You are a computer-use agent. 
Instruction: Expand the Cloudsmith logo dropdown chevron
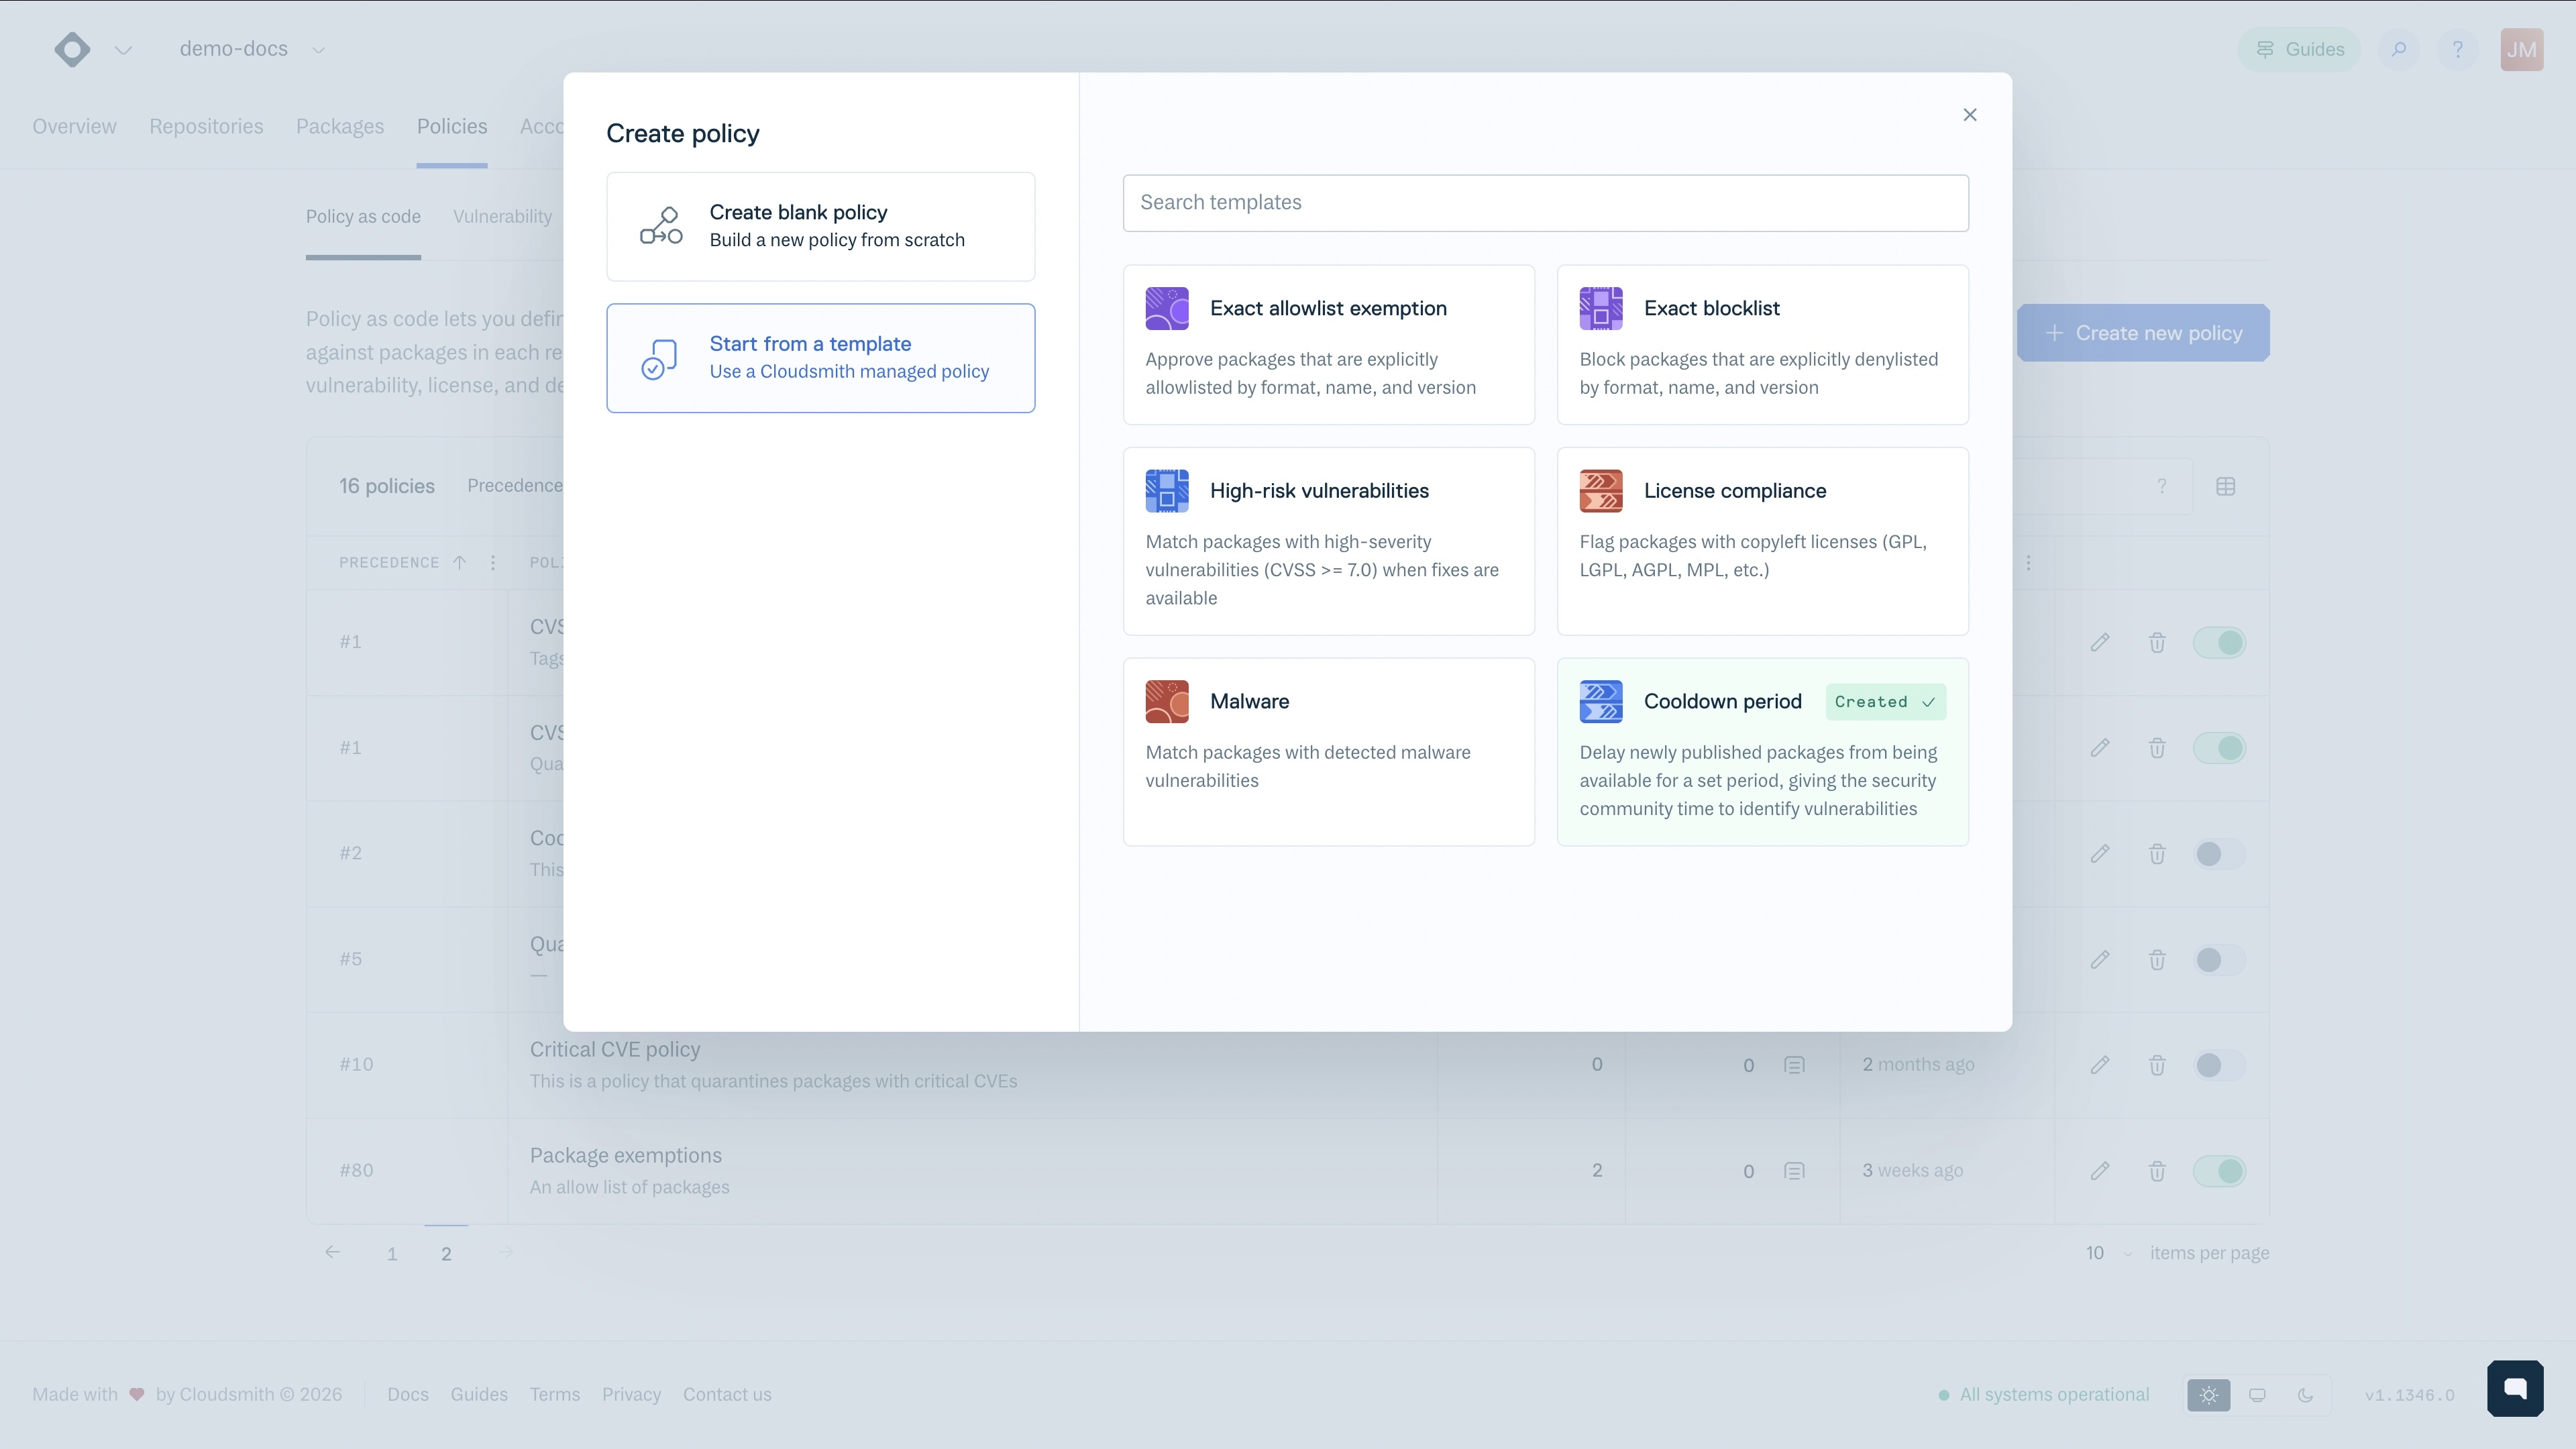[x=123, y=50]
